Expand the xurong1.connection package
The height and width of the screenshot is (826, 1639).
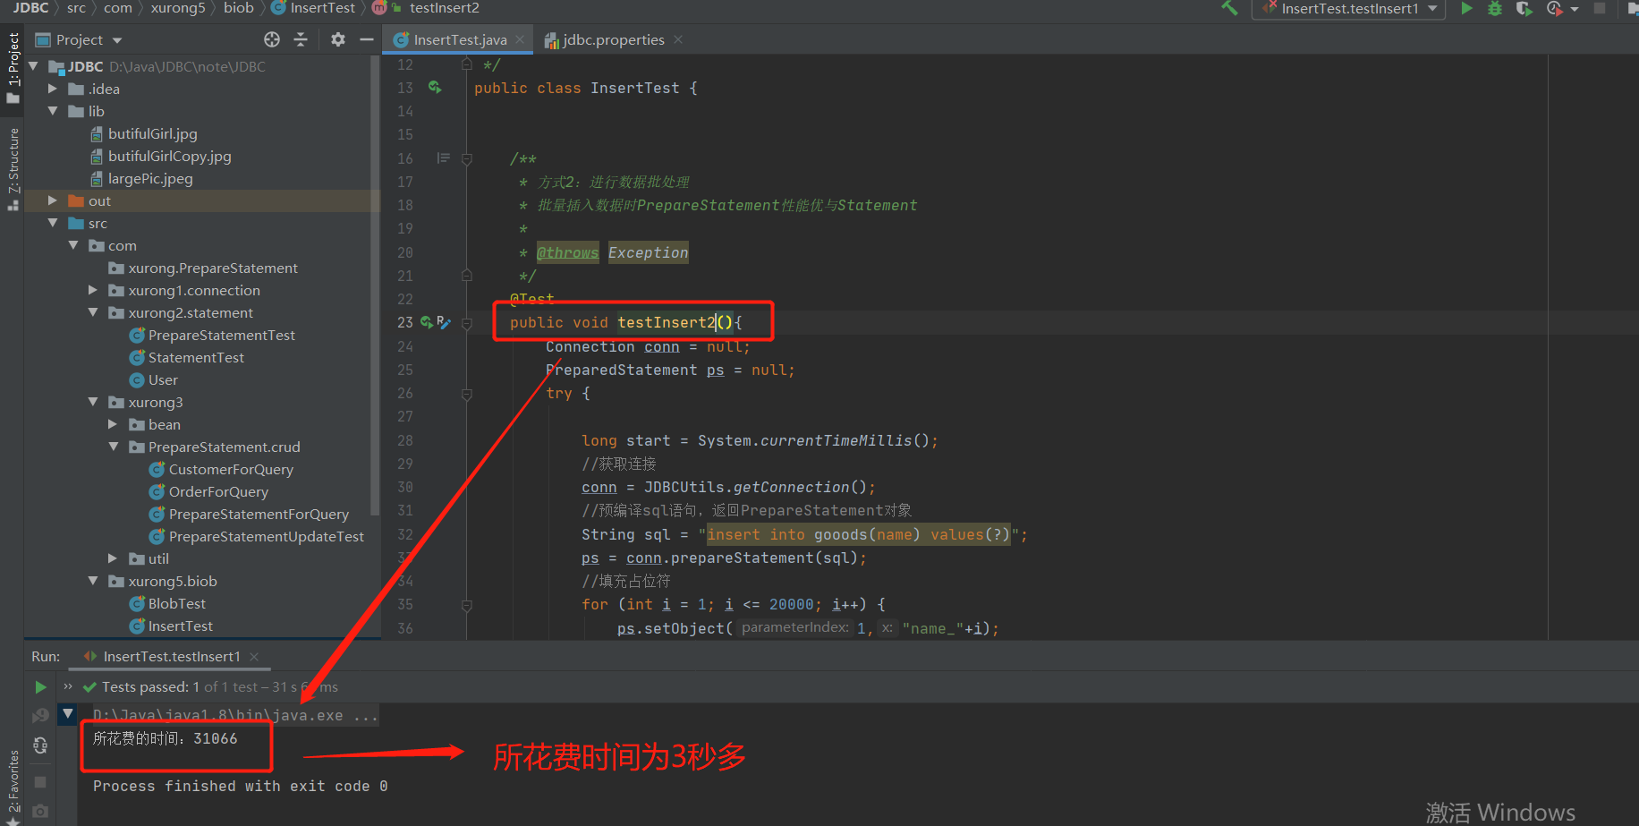[93, 290]
